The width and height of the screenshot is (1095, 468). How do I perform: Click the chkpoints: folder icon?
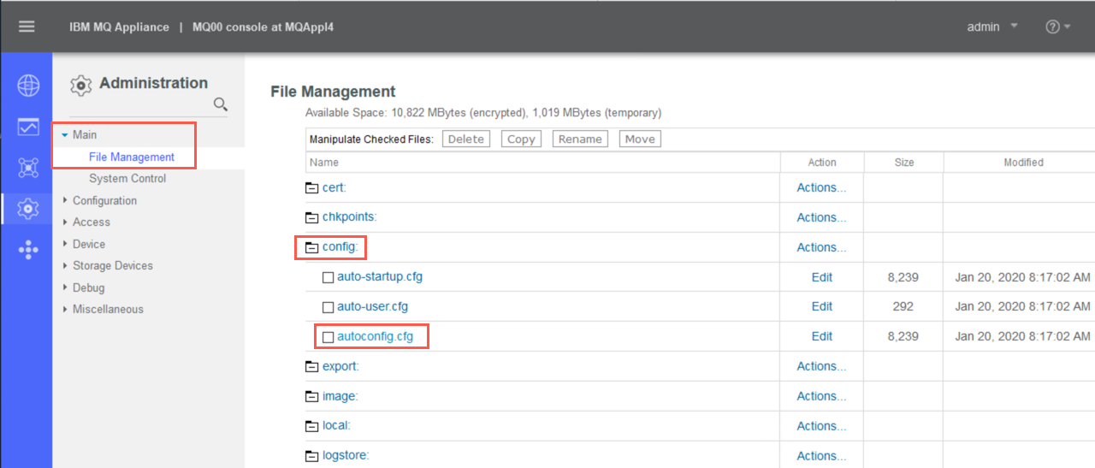pos(311,217)
